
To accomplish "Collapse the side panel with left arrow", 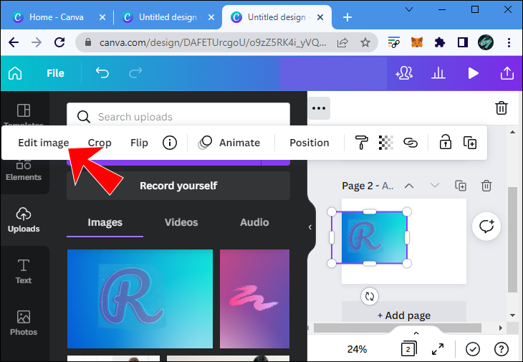I will (310, 227).
